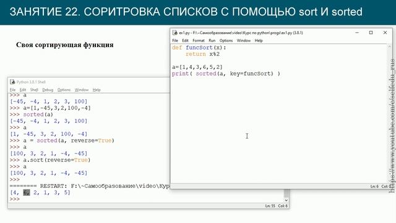This screenshot has width=396, height=223.
Task: Open Window menu in ex1.py editor
Action: 243,40
